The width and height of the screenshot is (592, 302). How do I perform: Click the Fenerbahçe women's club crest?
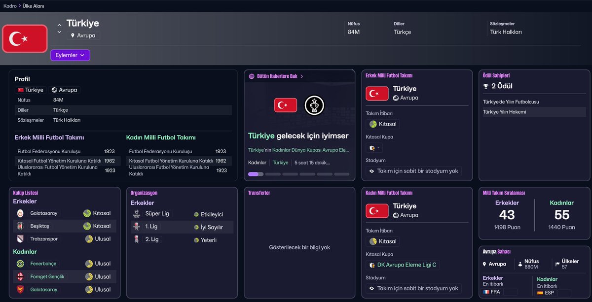coord(20,264)
